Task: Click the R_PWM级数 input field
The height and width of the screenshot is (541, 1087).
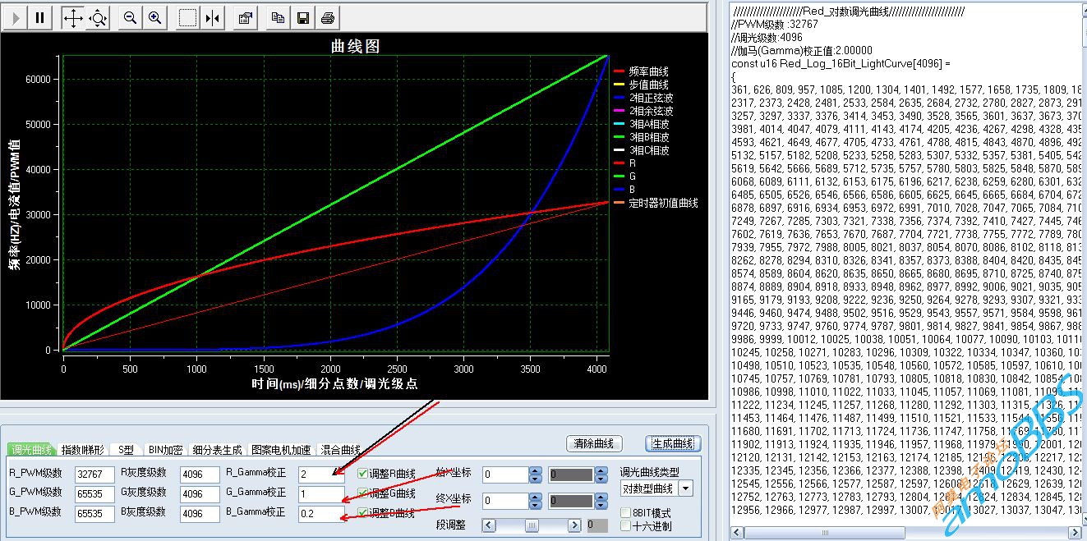Action: point(95,474)
